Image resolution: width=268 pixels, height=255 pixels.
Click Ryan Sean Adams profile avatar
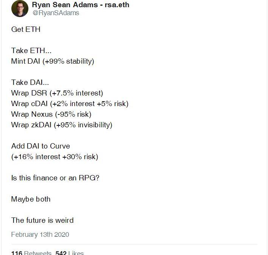(x=20, y=9)
